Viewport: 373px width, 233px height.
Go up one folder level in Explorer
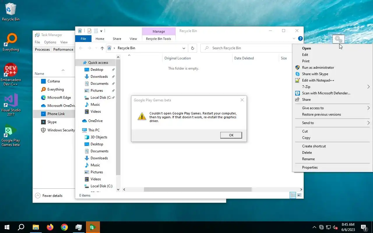(102, 48)
